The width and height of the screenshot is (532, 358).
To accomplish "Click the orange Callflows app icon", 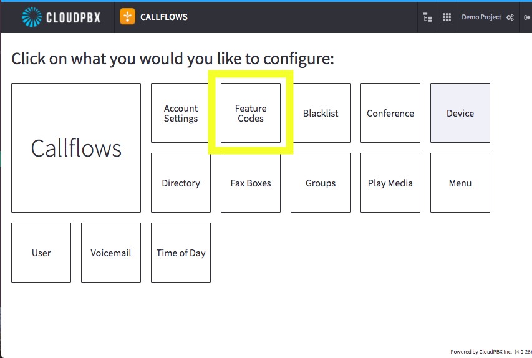I will tap(128, 17).
